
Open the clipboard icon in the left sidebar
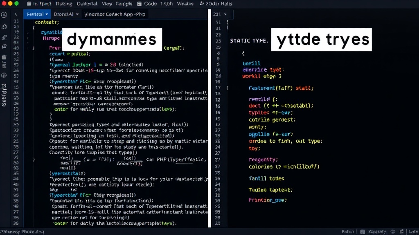[4, 57]
